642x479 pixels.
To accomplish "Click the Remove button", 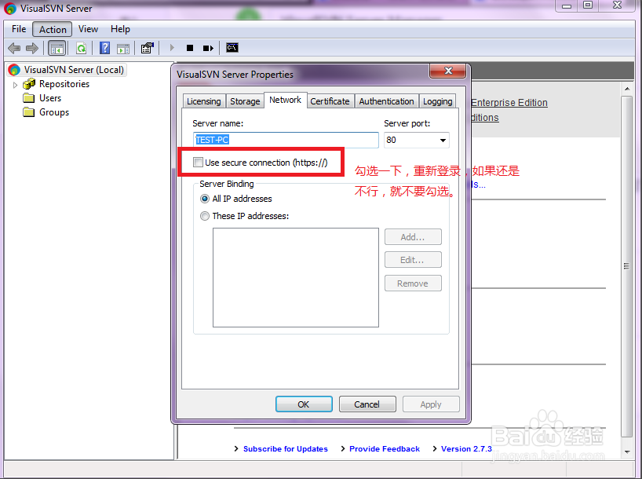I will pyautogui.click(x=413, y=283).
